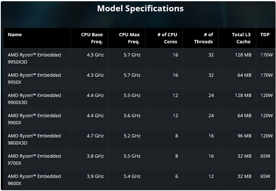
Task: Click the 9600X's 6 cores cell
Action: pyautogui.click(x=176, y=176)
